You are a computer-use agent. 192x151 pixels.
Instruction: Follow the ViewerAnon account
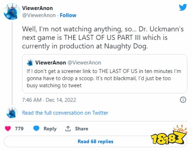68,15
